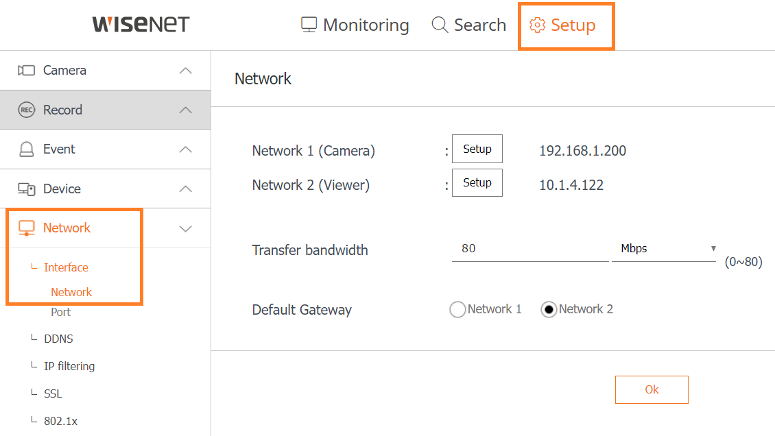The image size is (775, 436).
Task: Expand the Camera section chevron
Action: 185,70
